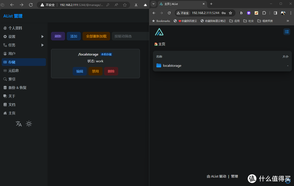Image resolution: width=294 pixels, height=186 pixels.
Task: Close the 主页 | AList tab
Action: coord(204,4)
